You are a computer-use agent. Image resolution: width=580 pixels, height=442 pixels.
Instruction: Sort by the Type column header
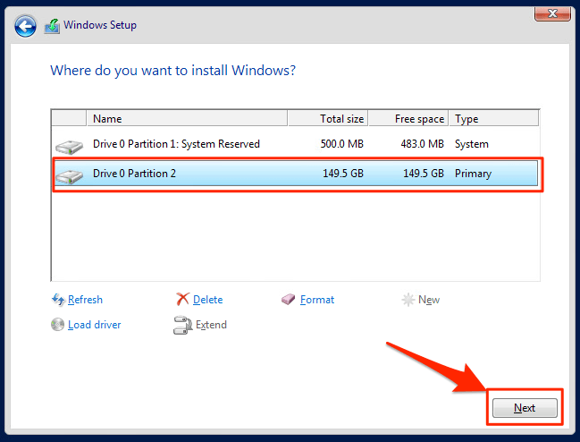[x=493, y=118]
